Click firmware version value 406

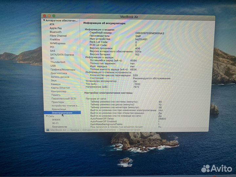[x=138, y=49]
